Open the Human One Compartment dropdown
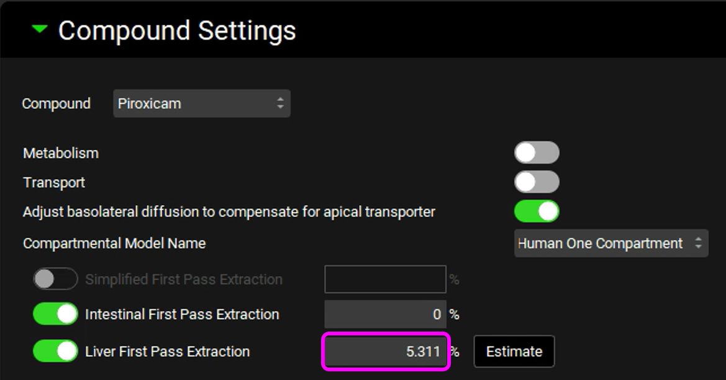726x380 pixels. point(610,244)
